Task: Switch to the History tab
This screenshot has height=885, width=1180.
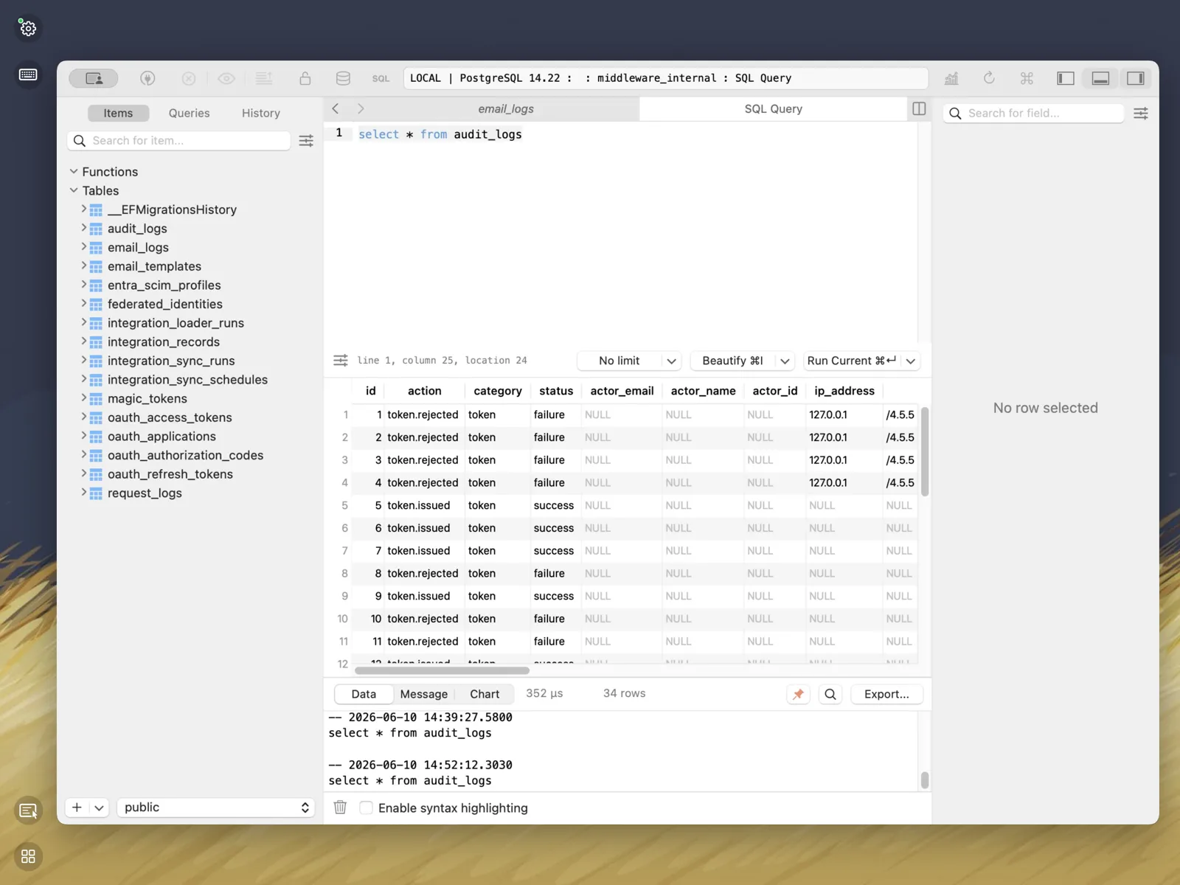Action: (x=261, y=113)
